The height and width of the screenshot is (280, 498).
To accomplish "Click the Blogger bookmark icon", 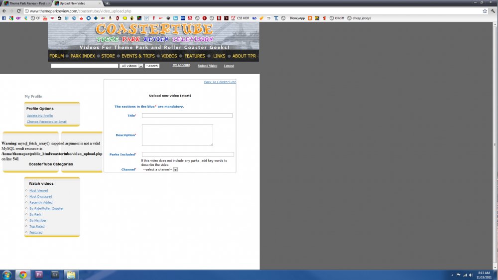I will coord(310,18).
